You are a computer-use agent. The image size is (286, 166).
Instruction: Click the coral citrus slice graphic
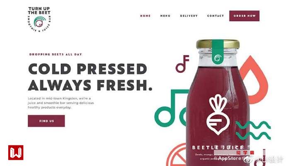tap(176, 155)
